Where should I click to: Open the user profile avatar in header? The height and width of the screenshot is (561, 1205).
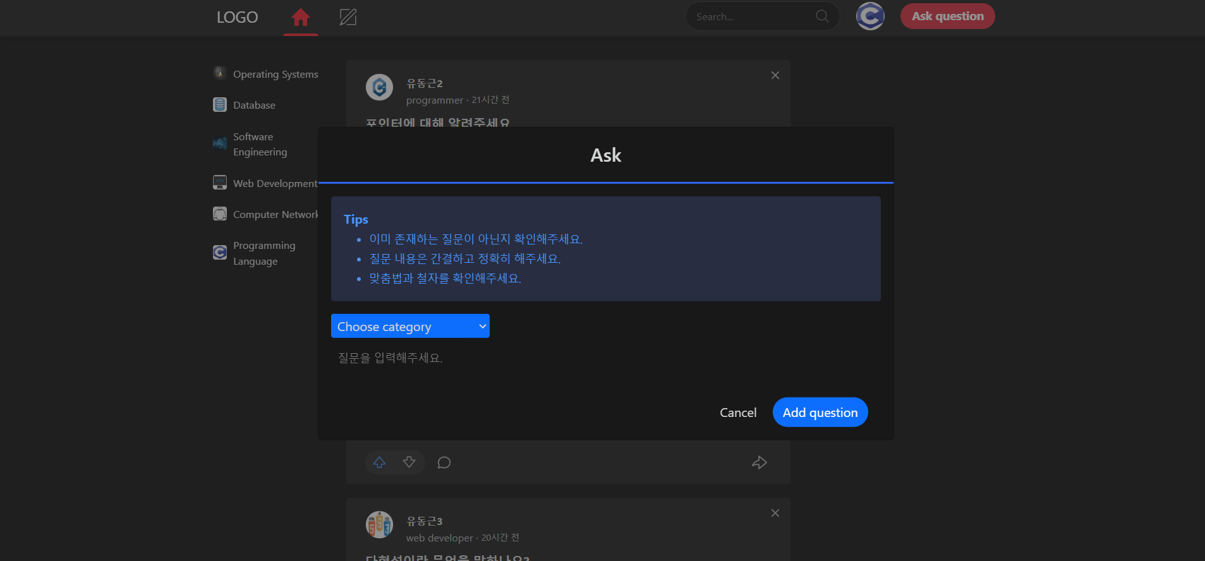click(x=870, y=16)
